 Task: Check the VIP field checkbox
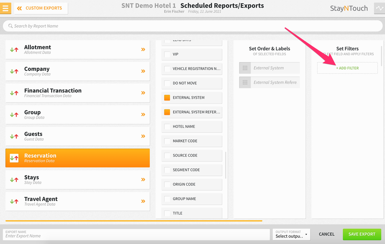167,54
